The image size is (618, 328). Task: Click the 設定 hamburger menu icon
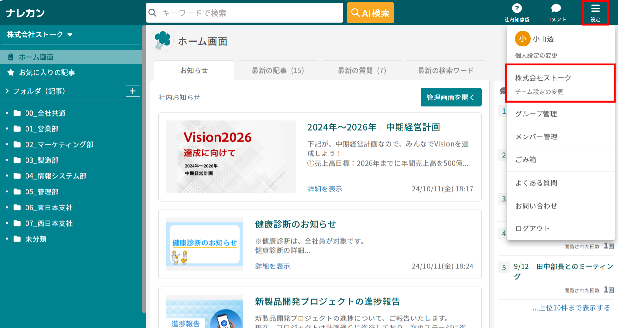(x=595, y=9)
